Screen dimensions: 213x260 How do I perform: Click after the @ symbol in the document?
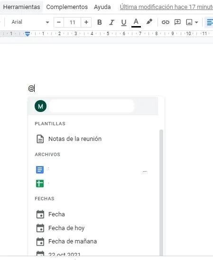(x=34, y=88)
